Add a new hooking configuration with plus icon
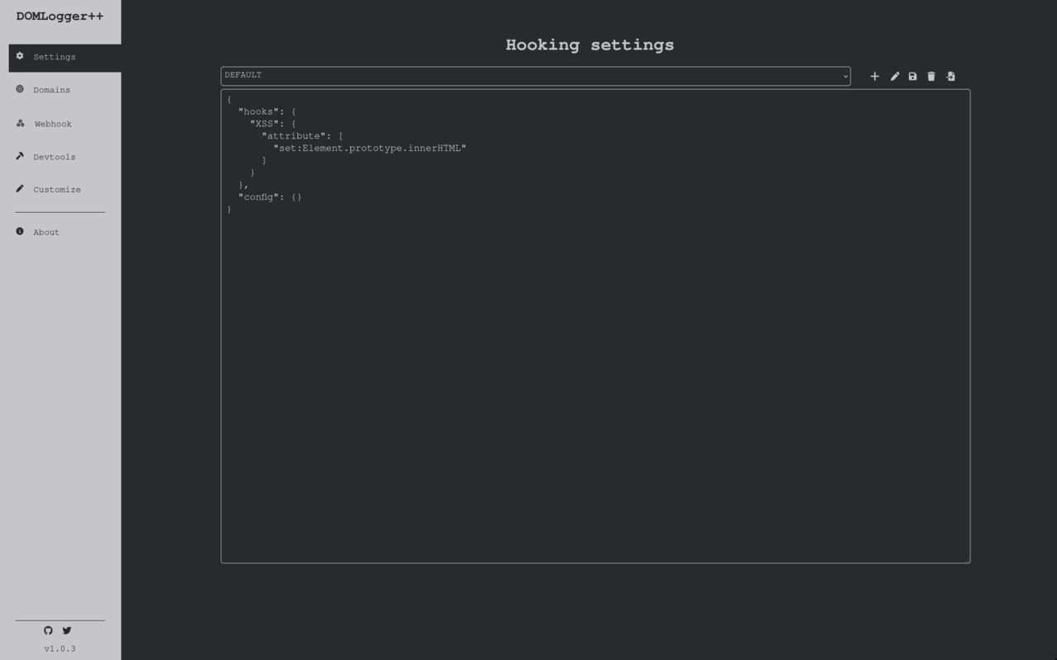Viewport: 1057px width, 660px height. pyautogui.click(x=875, y=76)
